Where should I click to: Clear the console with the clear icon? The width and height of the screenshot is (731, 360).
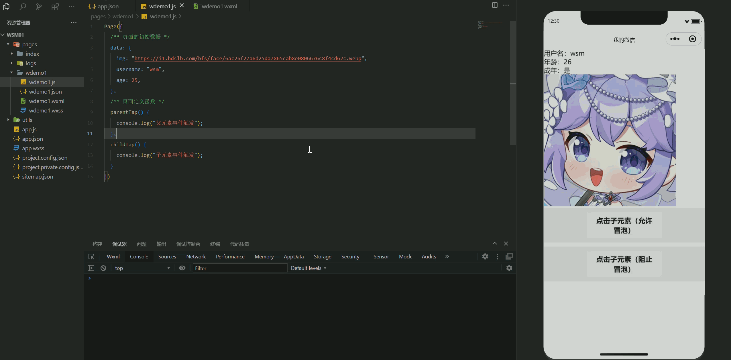coord(103,268)
